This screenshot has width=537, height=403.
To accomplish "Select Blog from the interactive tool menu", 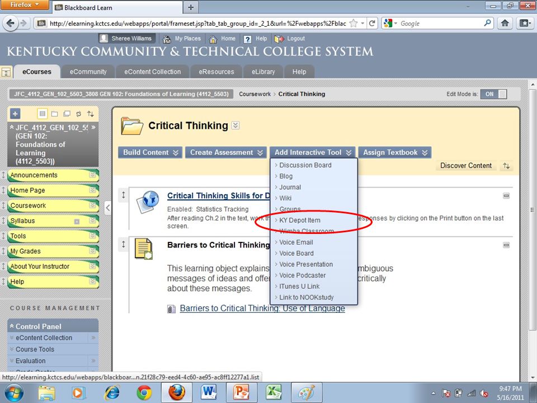I will pos(286,176).
